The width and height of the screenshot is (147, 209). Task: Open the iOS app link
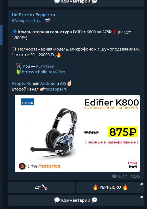(x=63, y=84)
